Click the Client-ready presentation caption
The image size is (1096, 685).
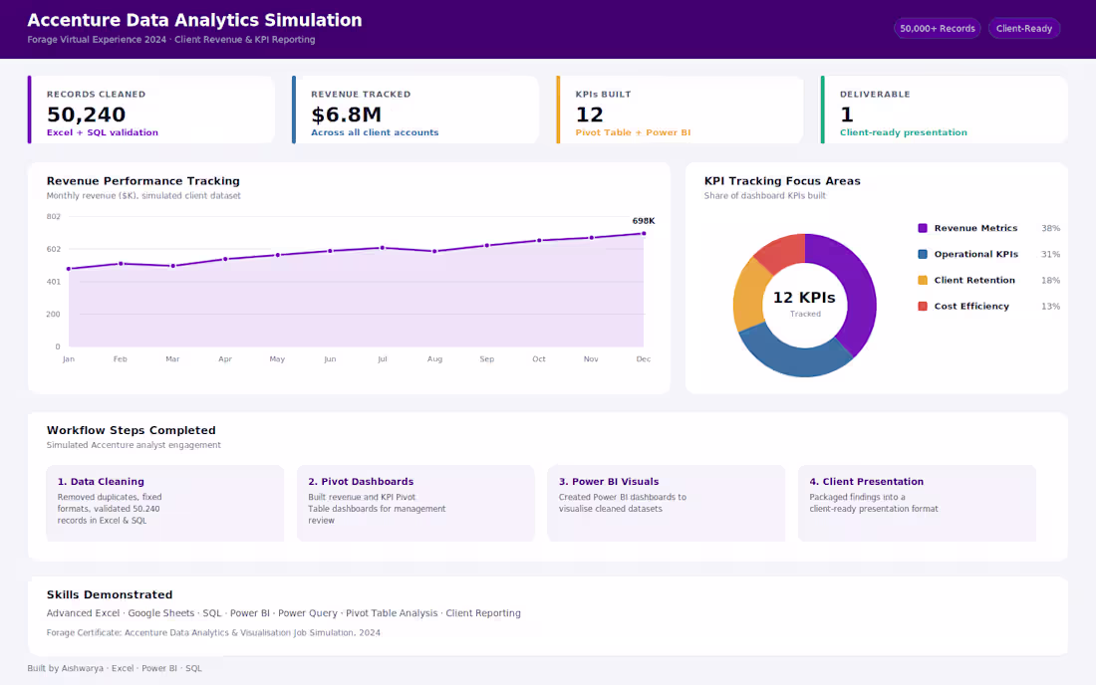903,132
